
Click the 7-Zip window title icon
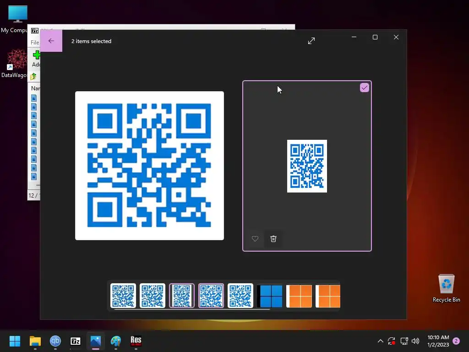point(35,31)
